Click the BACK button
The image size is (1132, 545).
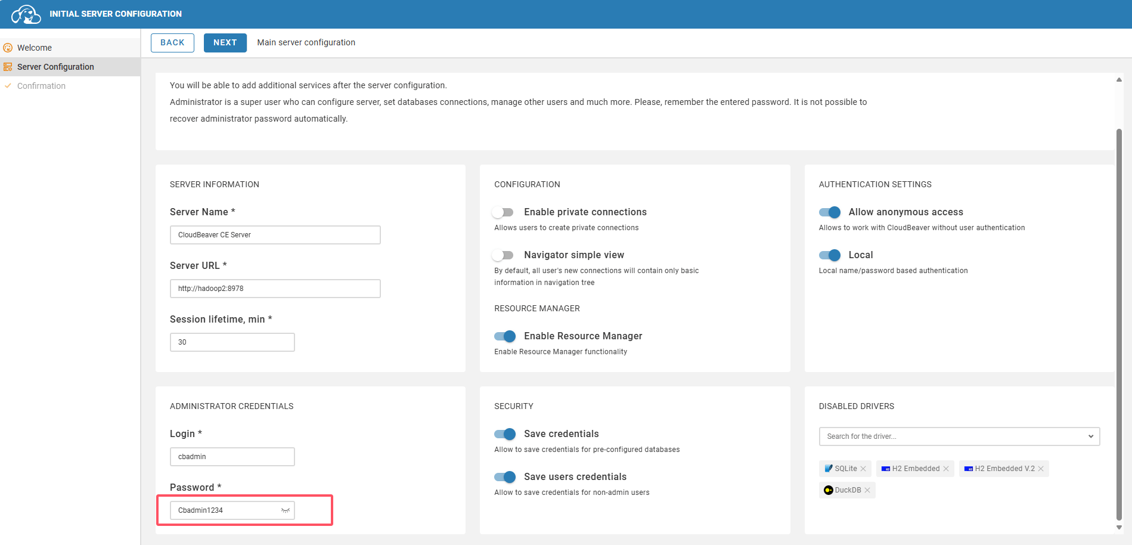point(172,43)
